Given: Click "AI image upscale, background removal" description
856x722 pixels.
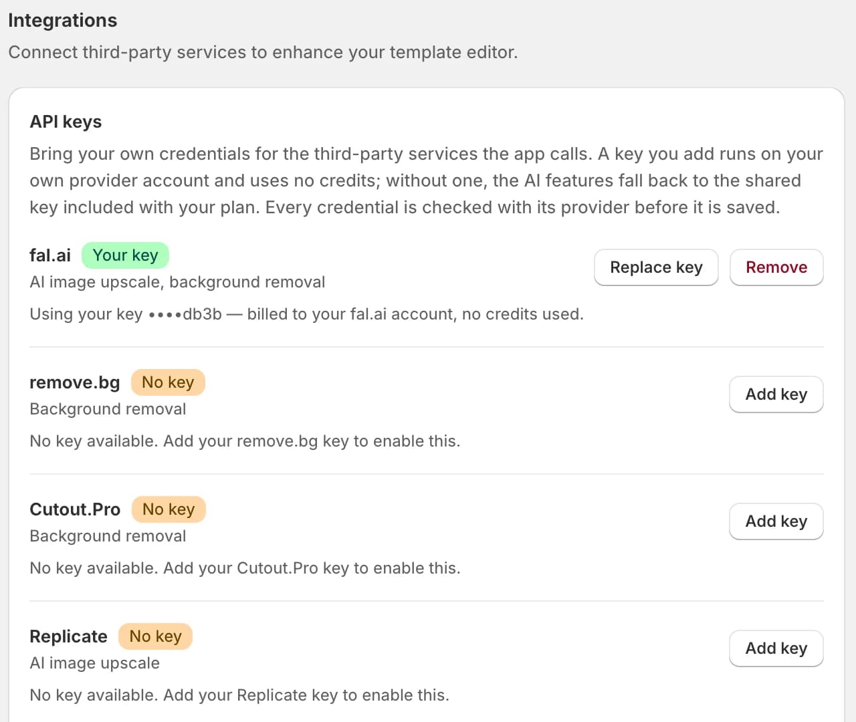Looking at the screenshot, I should (x=177, y=282).
